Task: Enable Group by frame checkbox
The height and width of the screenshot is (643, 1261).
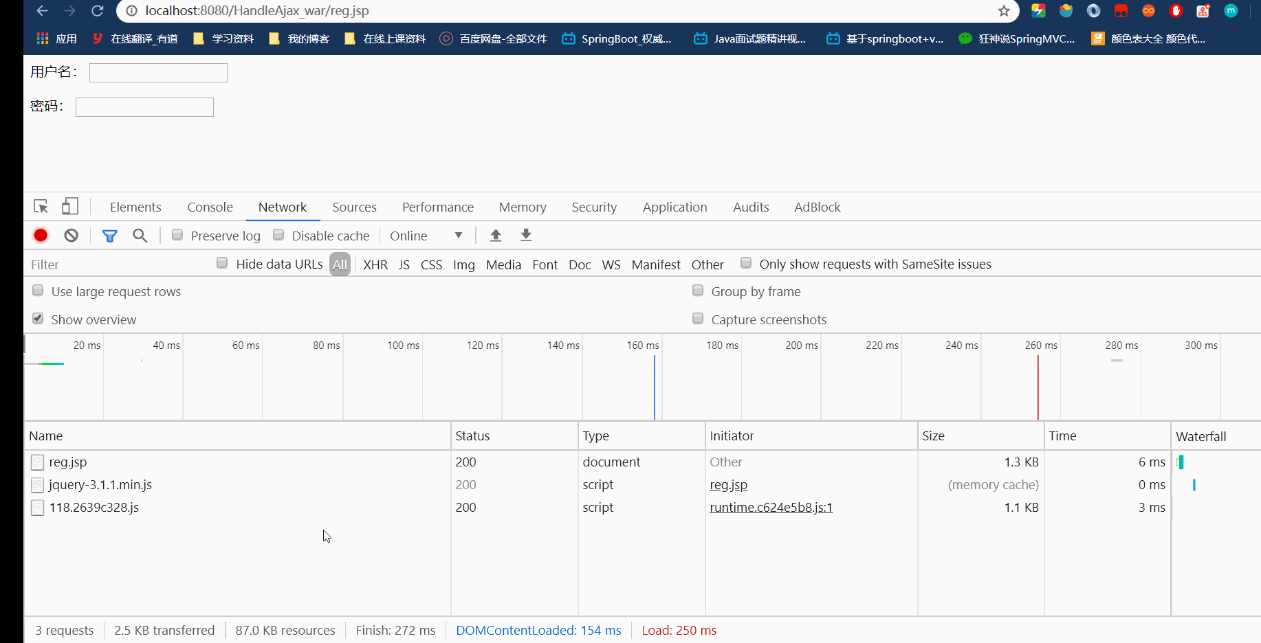Action: [x=698, y=291]
